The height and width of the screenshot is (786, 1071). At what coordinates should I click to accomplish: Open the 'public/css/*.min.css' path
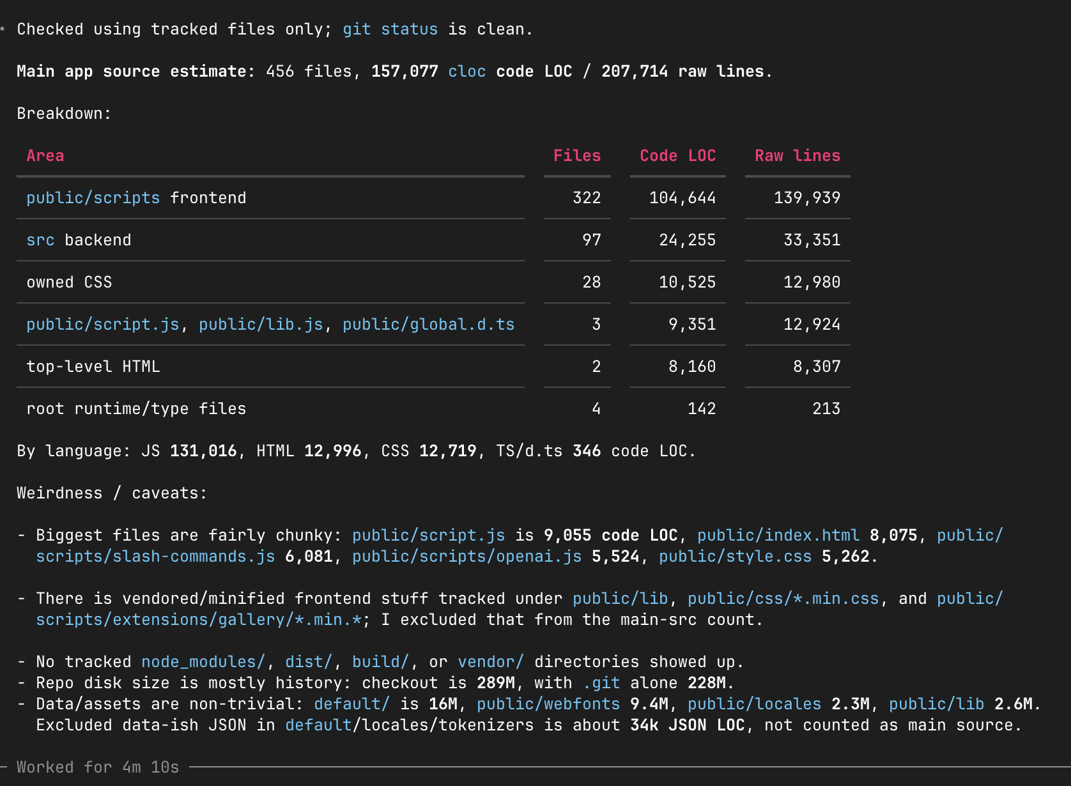[783, 599]
